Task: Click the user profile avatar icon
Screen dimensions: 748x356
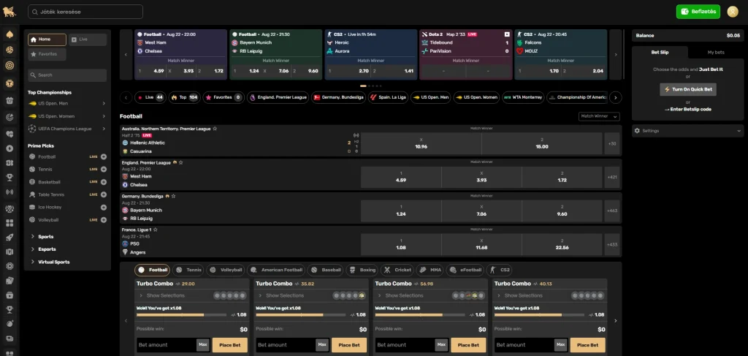Action: coord(733,12)
